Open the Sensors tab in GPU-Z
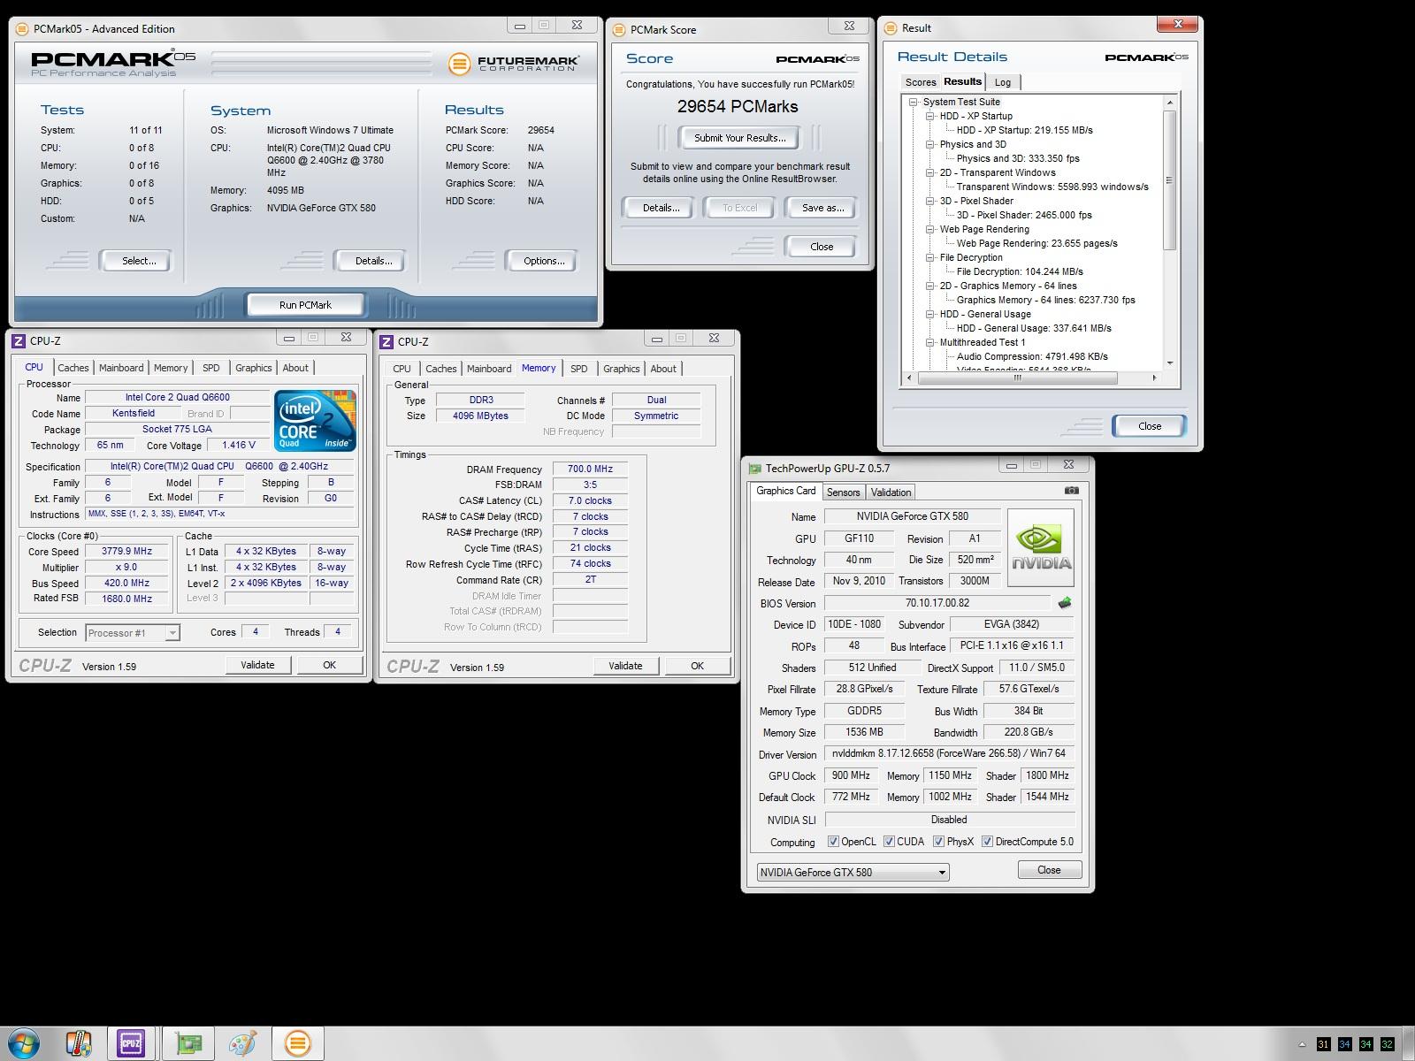Image resolution: width=1415 pixels, height=1061 pixels. click(x=843, y=492)
